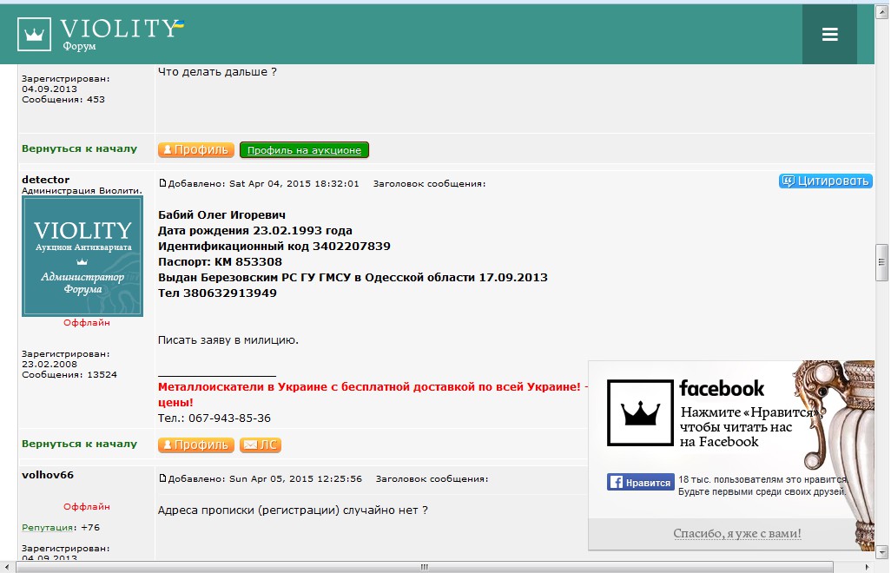This screenshot has width=891, height=573.
Task: Open the Профиль button under detector's post
Action: (196, 445)
